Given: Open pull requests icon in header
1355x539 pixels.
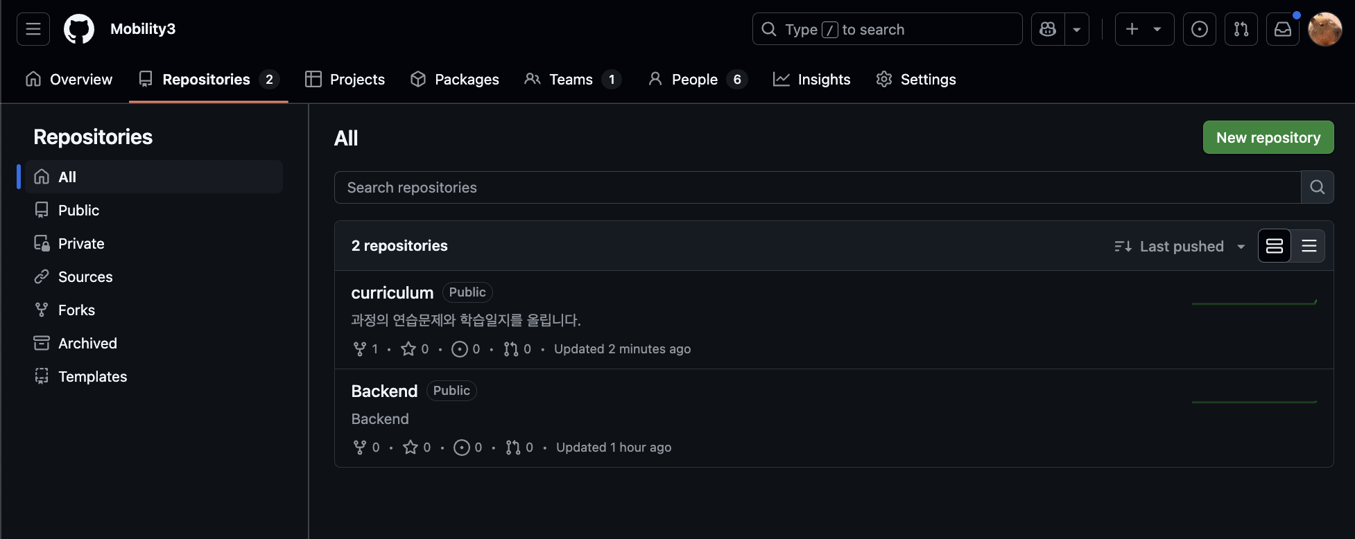Looking at the screenshot, I should point(1241,29).
